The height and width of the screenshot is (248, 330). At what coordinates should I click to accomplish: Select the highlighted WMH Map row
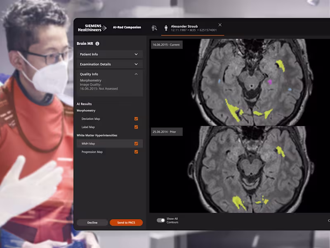point(110,143)
